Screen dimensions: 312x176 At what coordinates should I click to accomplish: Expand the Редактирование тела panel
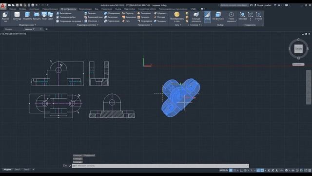[x=88, y=25]
